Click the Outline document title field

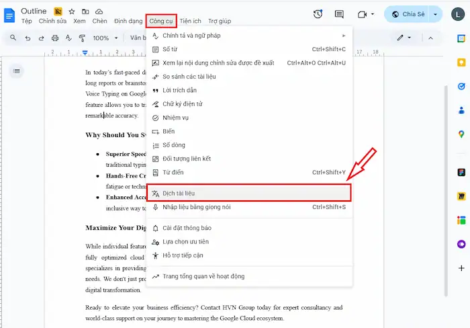pos(34,11)
